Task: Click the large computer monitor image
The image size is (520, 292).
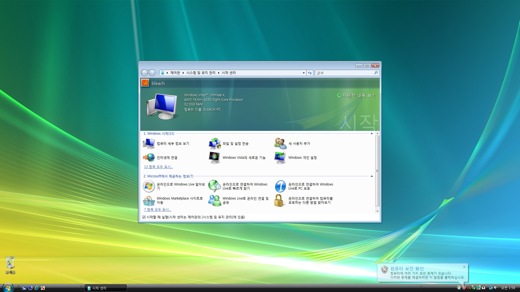Action: tap(162, 107)
